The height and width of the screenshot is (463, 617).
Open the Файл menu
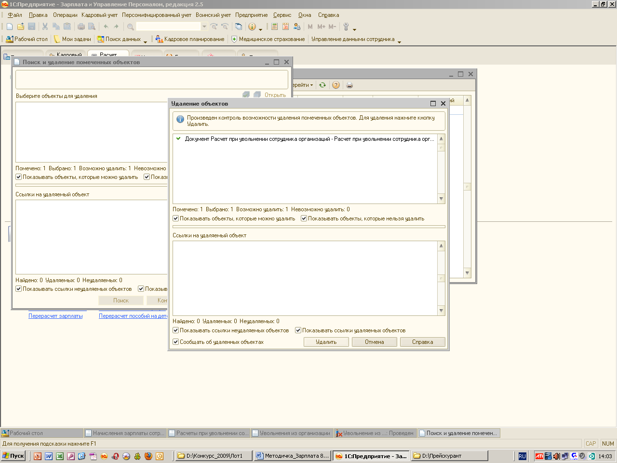click(15, 15)
